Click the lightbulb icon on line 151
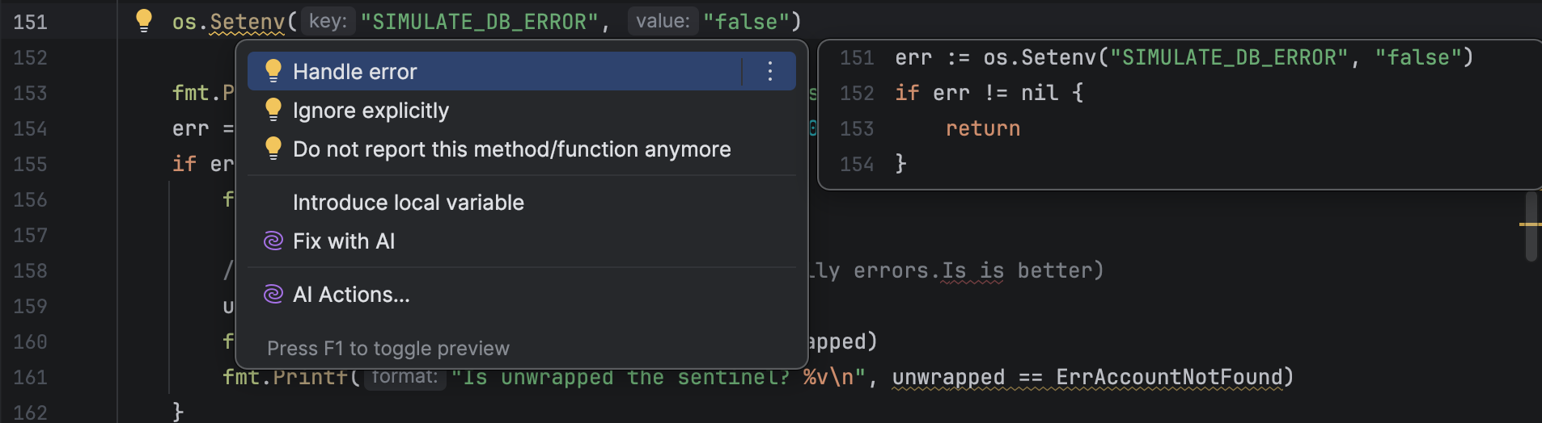1542x423 pixels. [144, 20]
